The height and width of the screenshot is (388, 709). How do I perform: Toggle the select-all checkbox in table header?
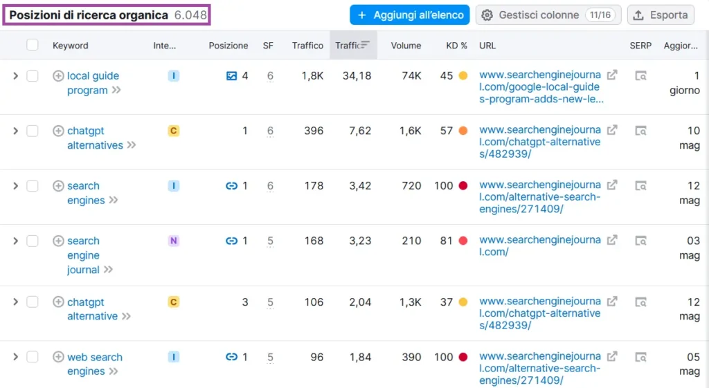(32, 46)
